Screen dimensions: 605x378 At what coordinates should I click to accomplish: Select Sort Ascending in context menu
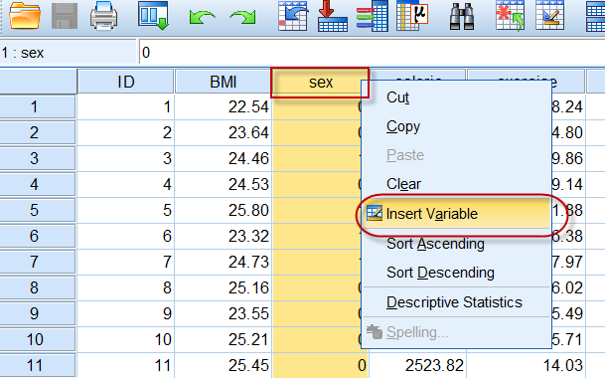pos(435,244)
